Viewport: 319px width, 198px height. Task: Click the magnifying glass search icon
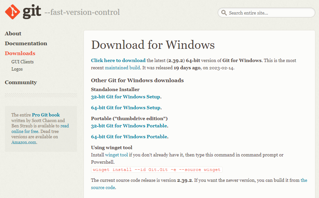[224, 13]
